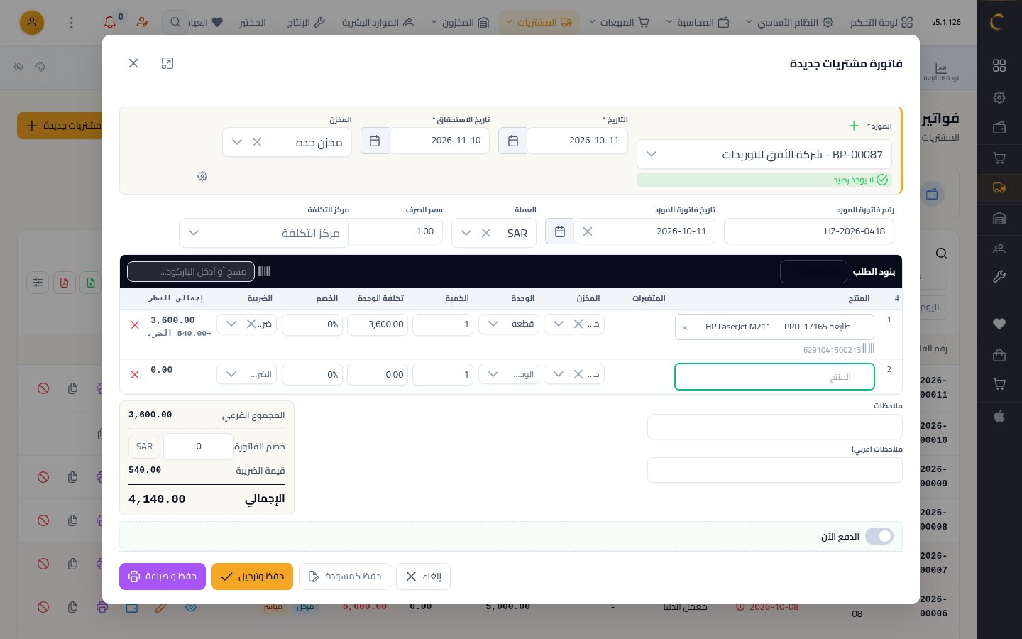Screen dimensions: 1022x639
Task: Click the إلغاء (cancel) button
Action: click(x=423, y=577)
